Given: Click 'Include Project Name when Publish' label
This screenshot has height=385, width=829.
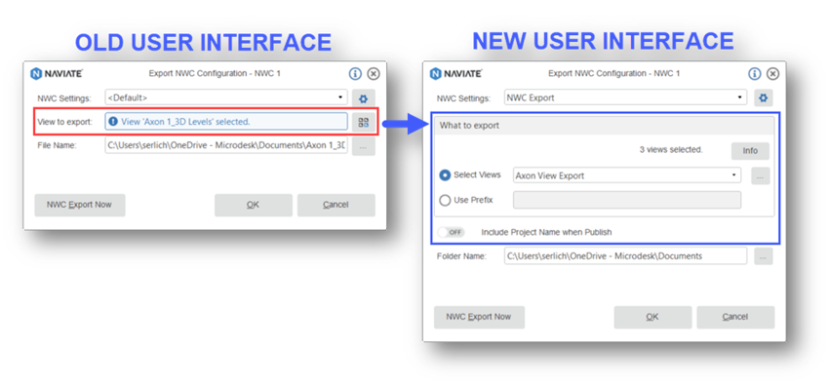Looking at the screenshot, I should click(x=547, y=232).
